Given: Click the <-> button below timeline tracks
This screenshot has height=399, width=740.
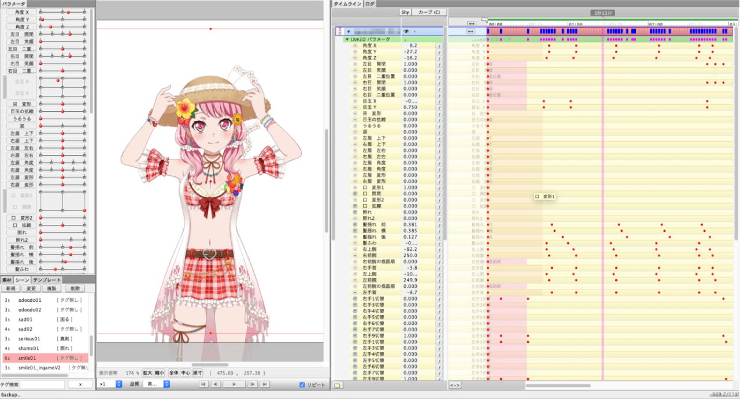Looking at the screenshot, I should (x=455, y=385).
